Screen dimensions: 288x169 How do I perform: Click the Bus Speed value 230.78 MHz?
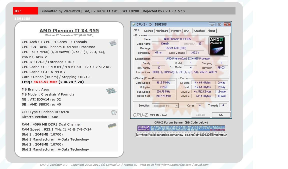[x=163, y=92]
